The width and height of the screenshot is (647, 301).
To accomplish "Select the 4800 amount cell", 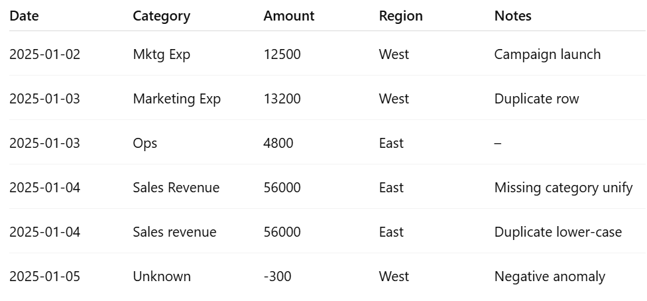I will point(278,143).
